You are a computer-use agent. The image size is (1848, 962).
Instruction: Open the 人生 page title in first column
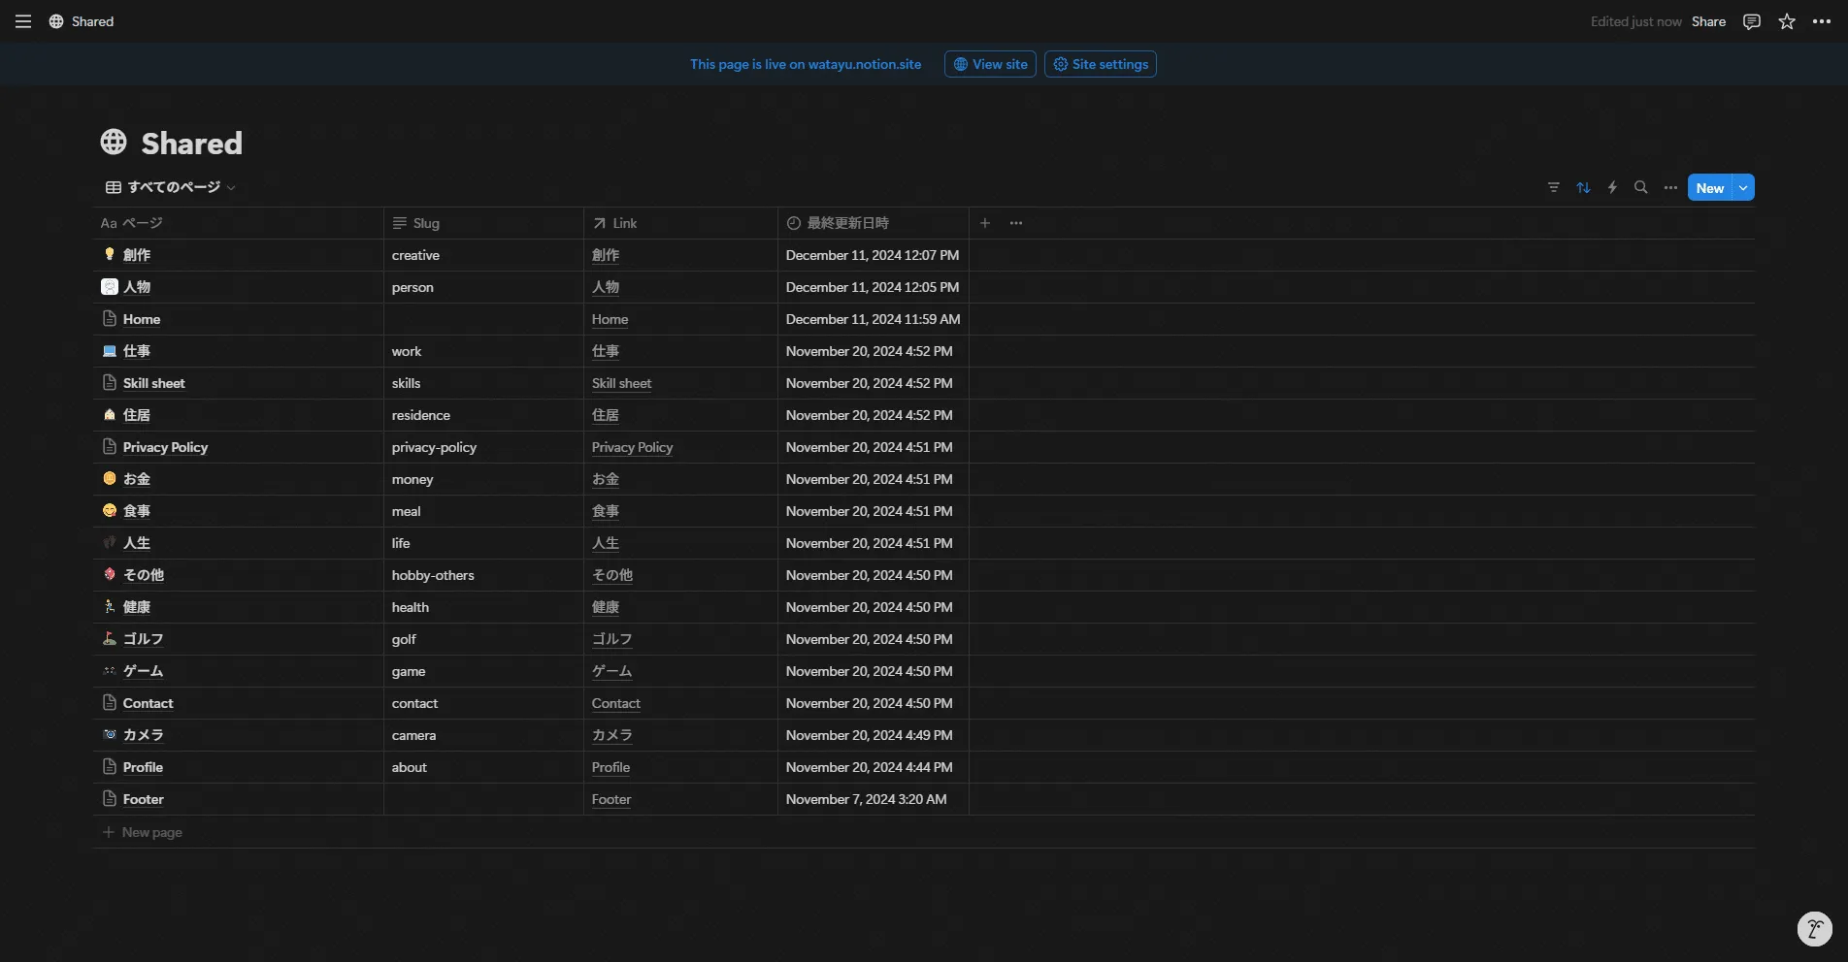tap(137, 543)
